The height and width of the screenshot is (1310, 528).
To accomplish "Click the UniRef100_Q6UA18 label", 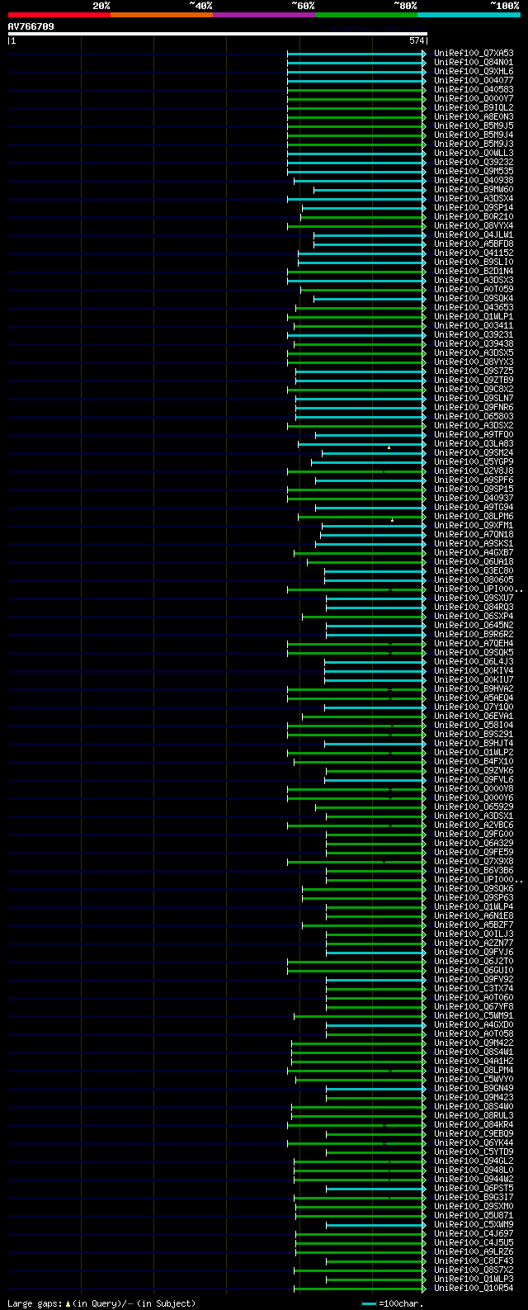I will click(474, 561).
